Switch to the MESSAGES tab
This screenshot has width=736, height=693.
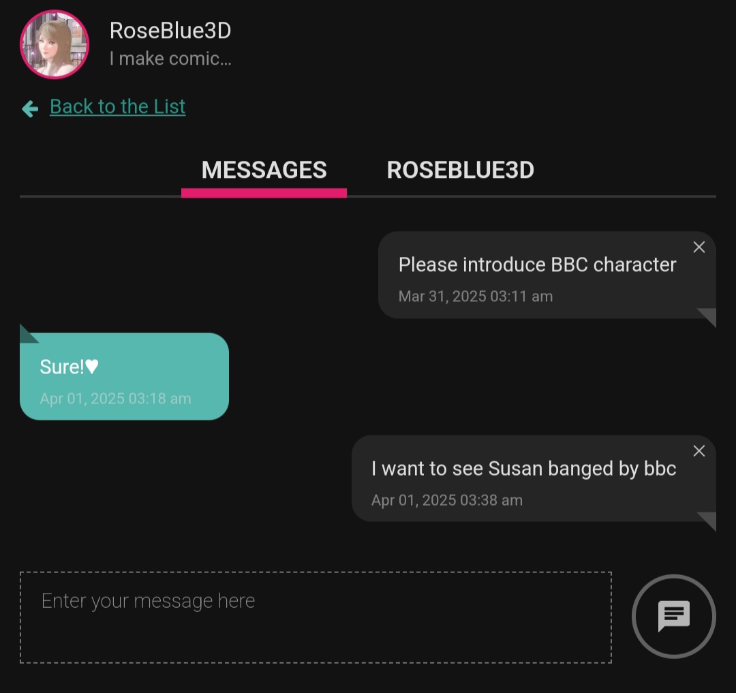264,170
